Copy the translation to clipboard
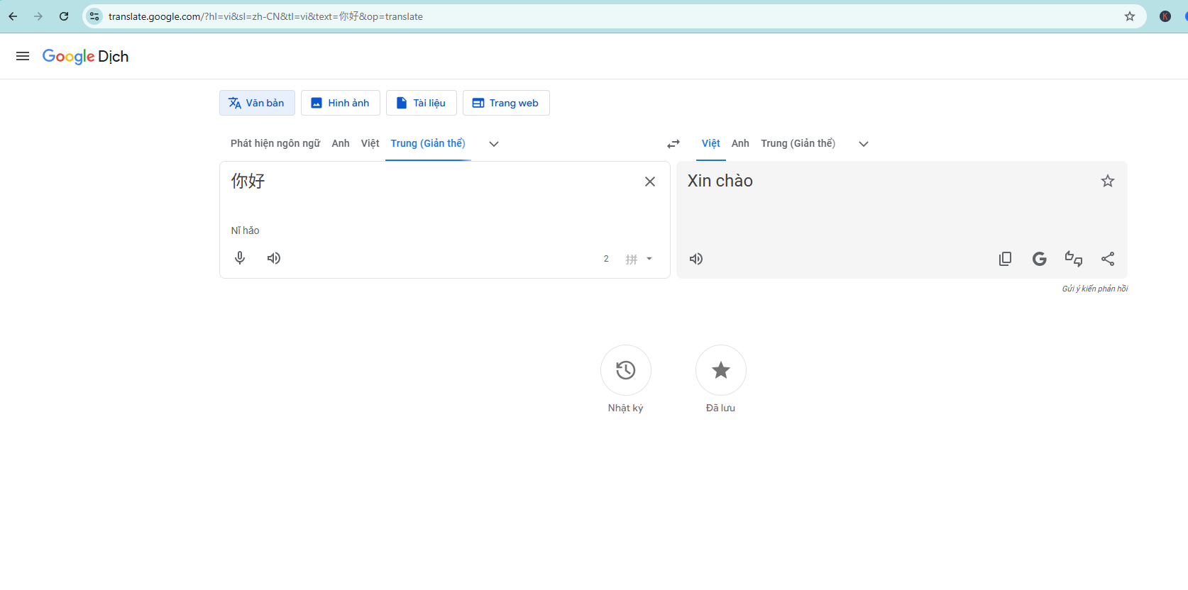 point(1005,259)
